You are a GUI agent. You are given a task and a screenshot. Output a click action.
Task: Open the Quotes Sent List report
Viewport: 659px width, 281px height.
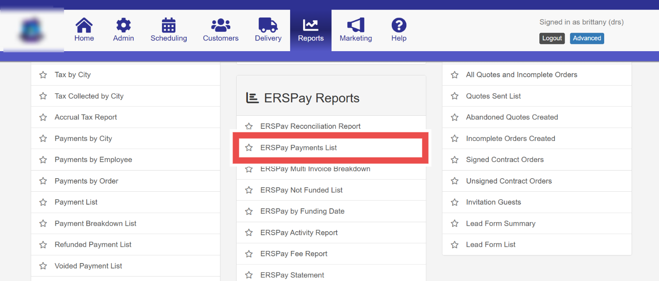pos(493,96)
